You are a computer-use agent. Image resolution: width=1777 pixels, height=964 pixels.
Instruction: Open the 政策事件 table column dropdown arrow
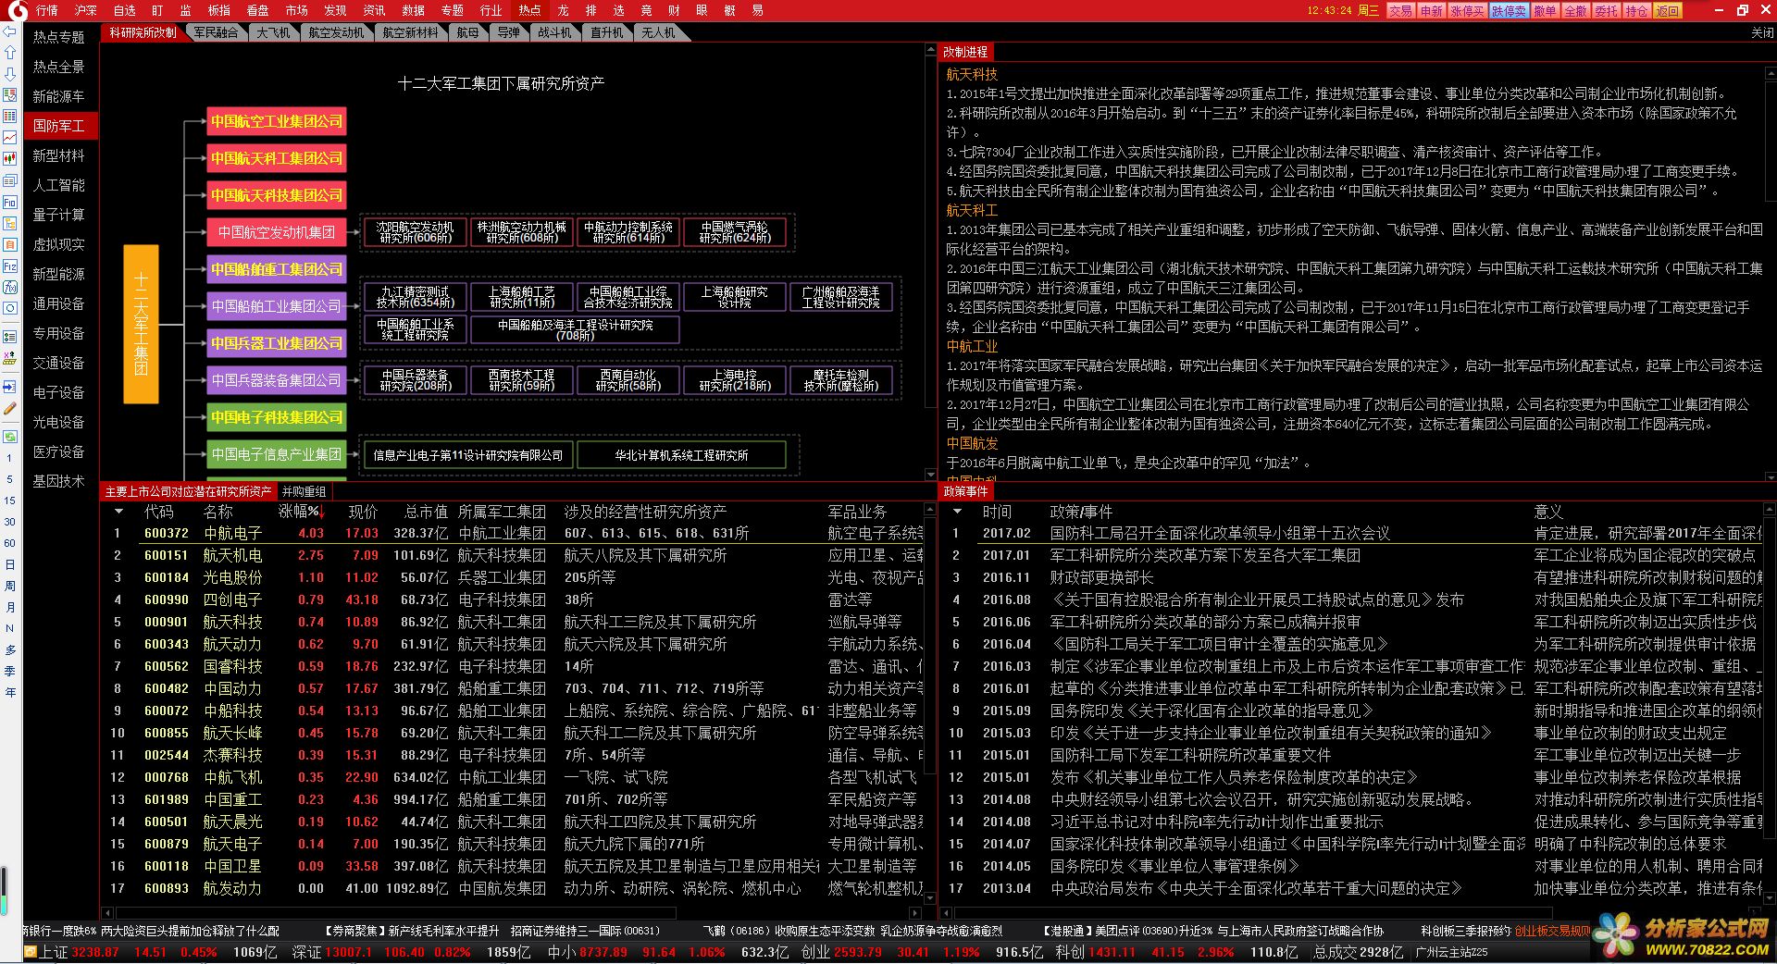pyautogui.click(x=957, y=512)
